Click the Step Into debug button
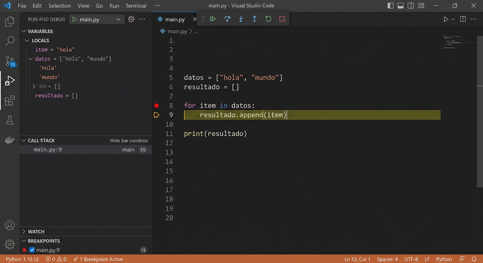Screen dimensions: 483x263 pos(241,19)
